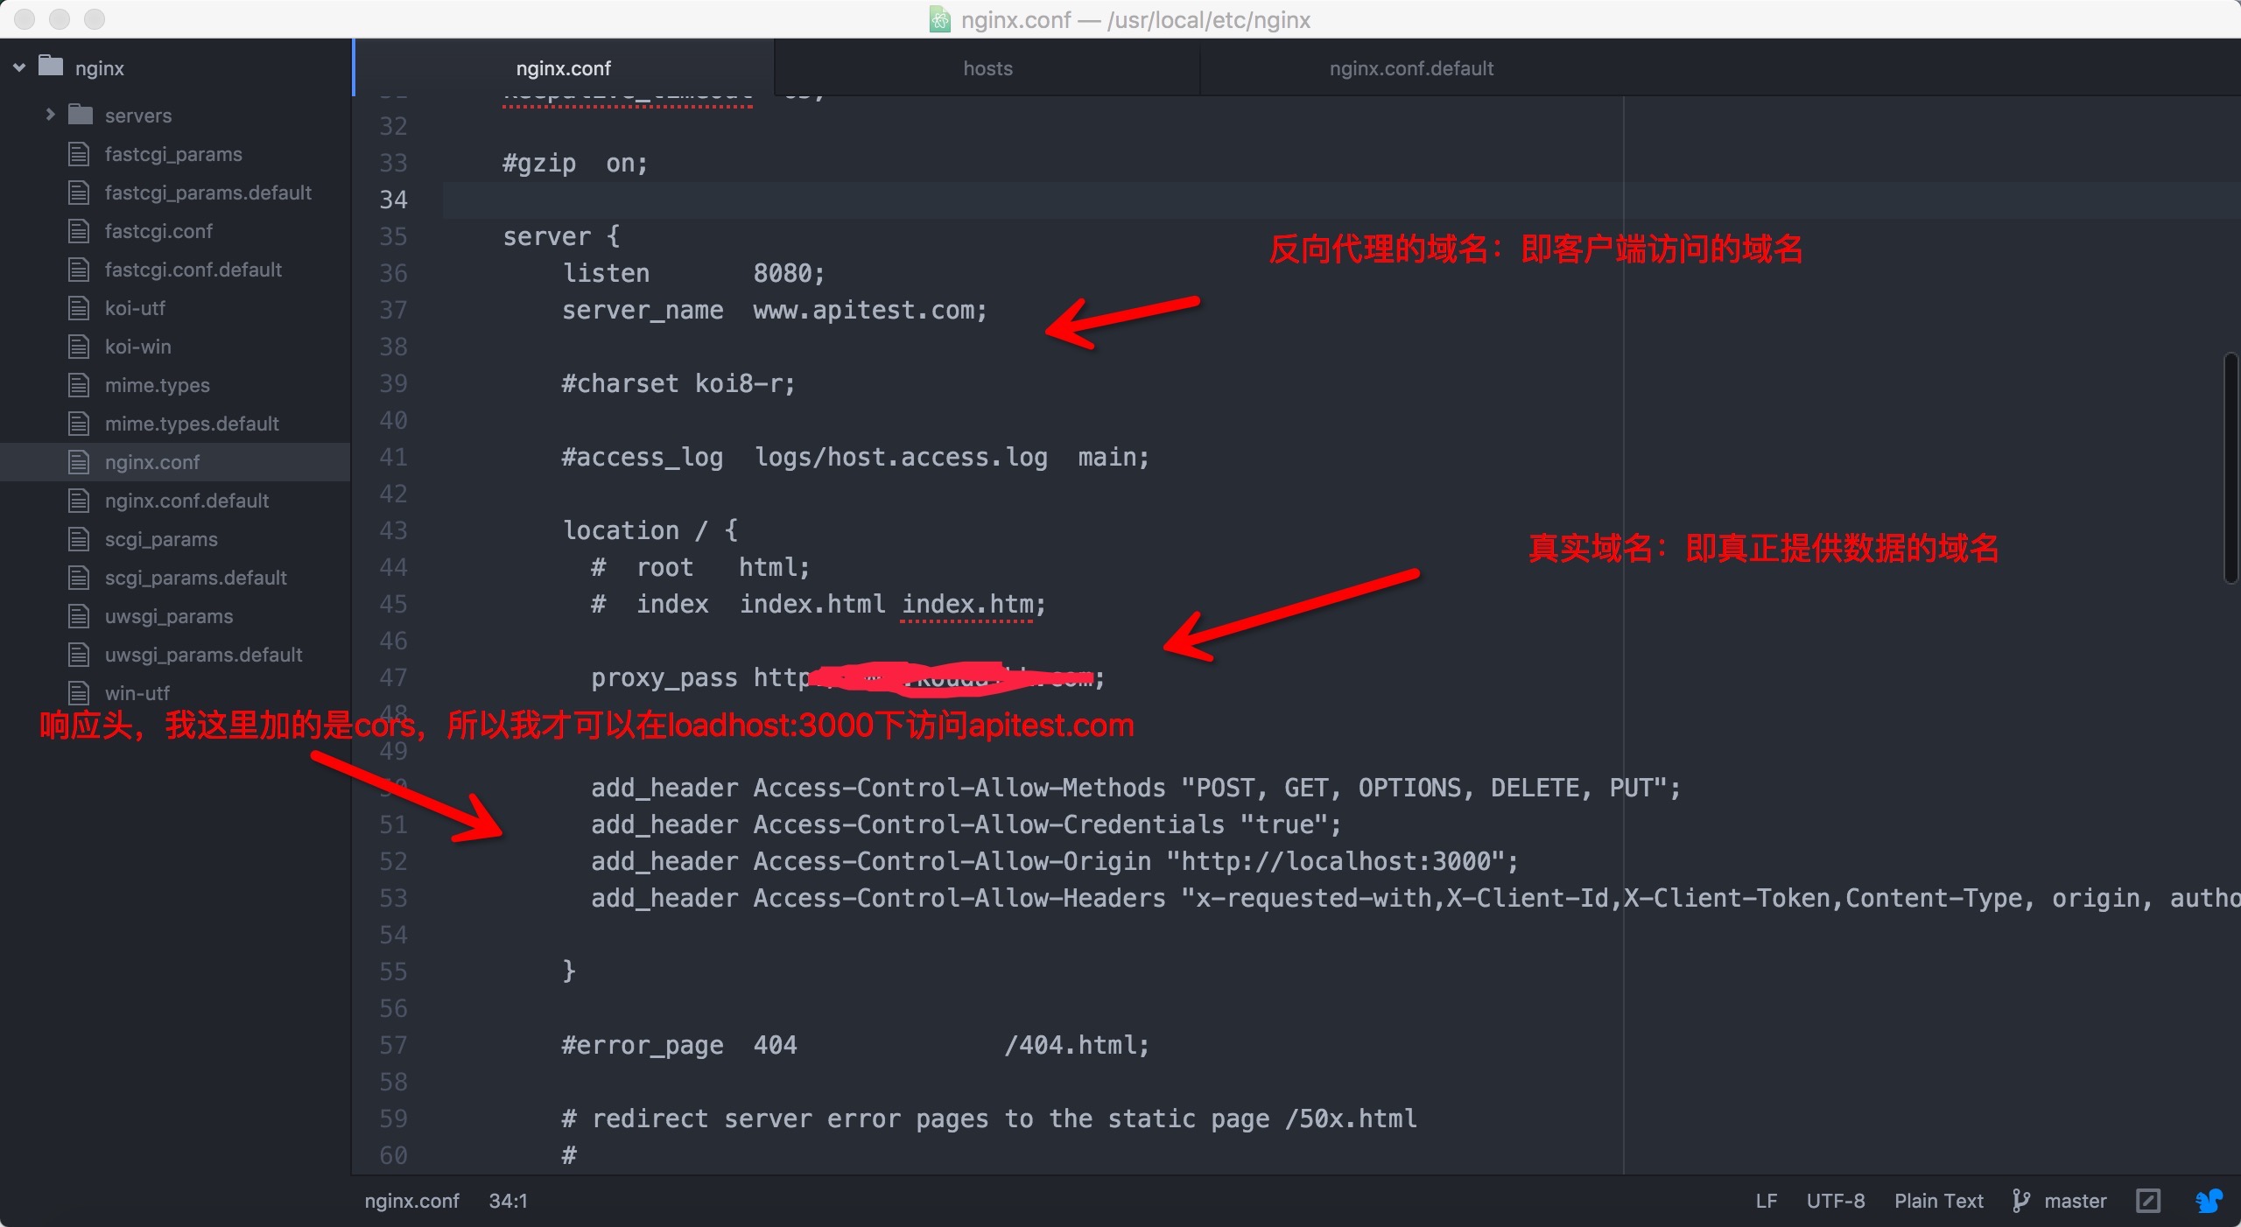2241x1227 pixels.
Task: Click the uwsgi_params file icon
Action: tap(79, 616)
